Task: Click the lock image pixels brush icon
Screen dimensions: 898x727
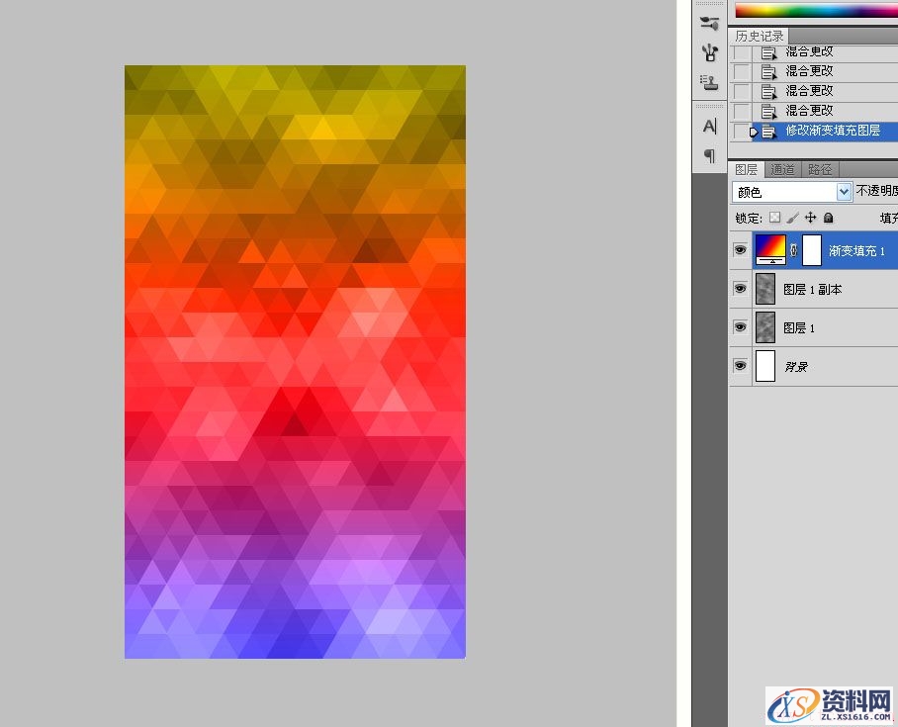Action: click(792, 218)
